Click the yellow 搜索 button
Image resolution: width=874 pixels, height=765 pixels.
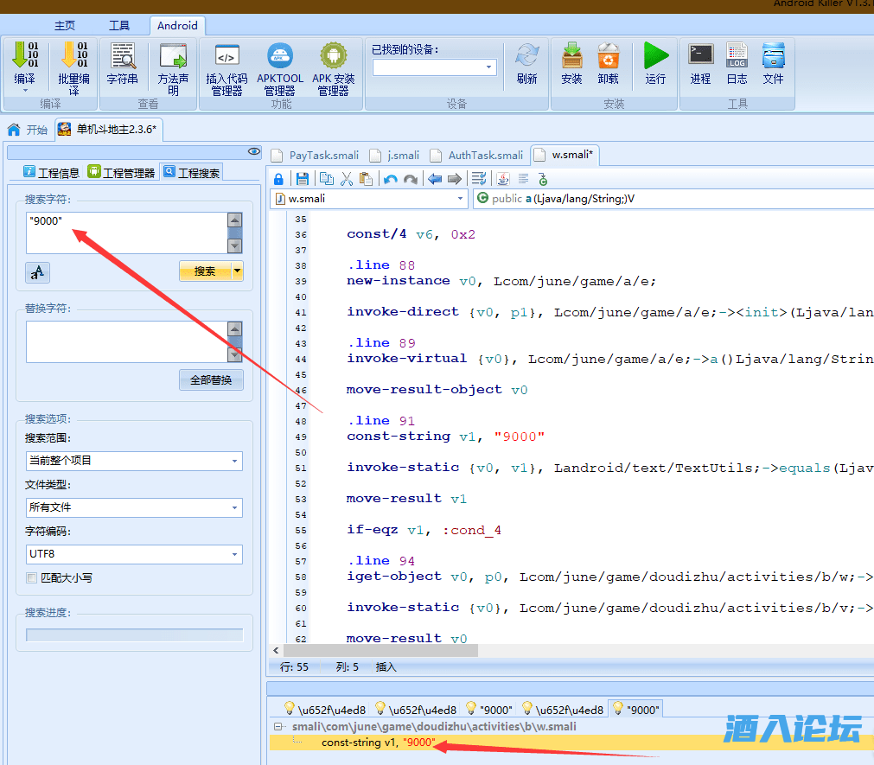(205, 271)
